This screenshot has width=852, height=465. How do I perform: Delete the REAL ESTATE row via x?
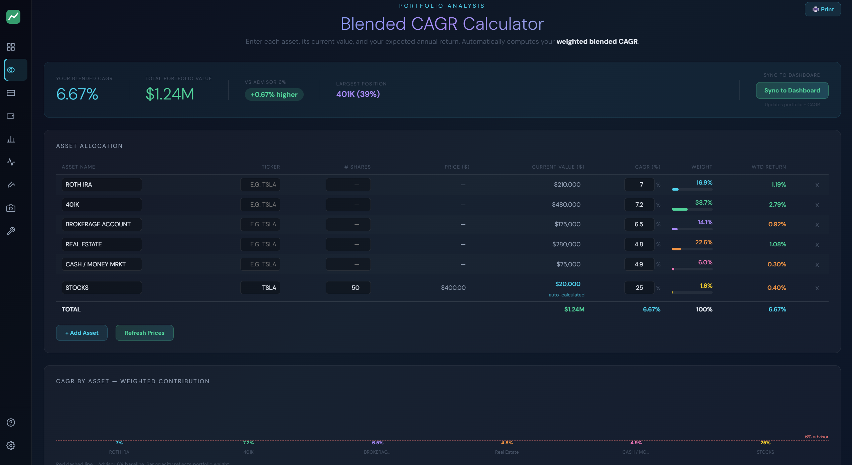coord(817,245)
